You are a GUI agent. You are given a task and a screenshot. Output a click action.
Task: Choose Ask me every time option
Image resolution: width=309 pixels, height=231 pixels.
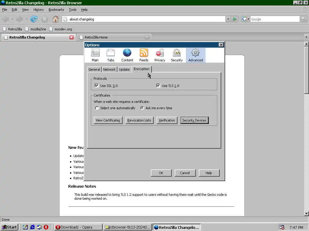click(142, 108)
